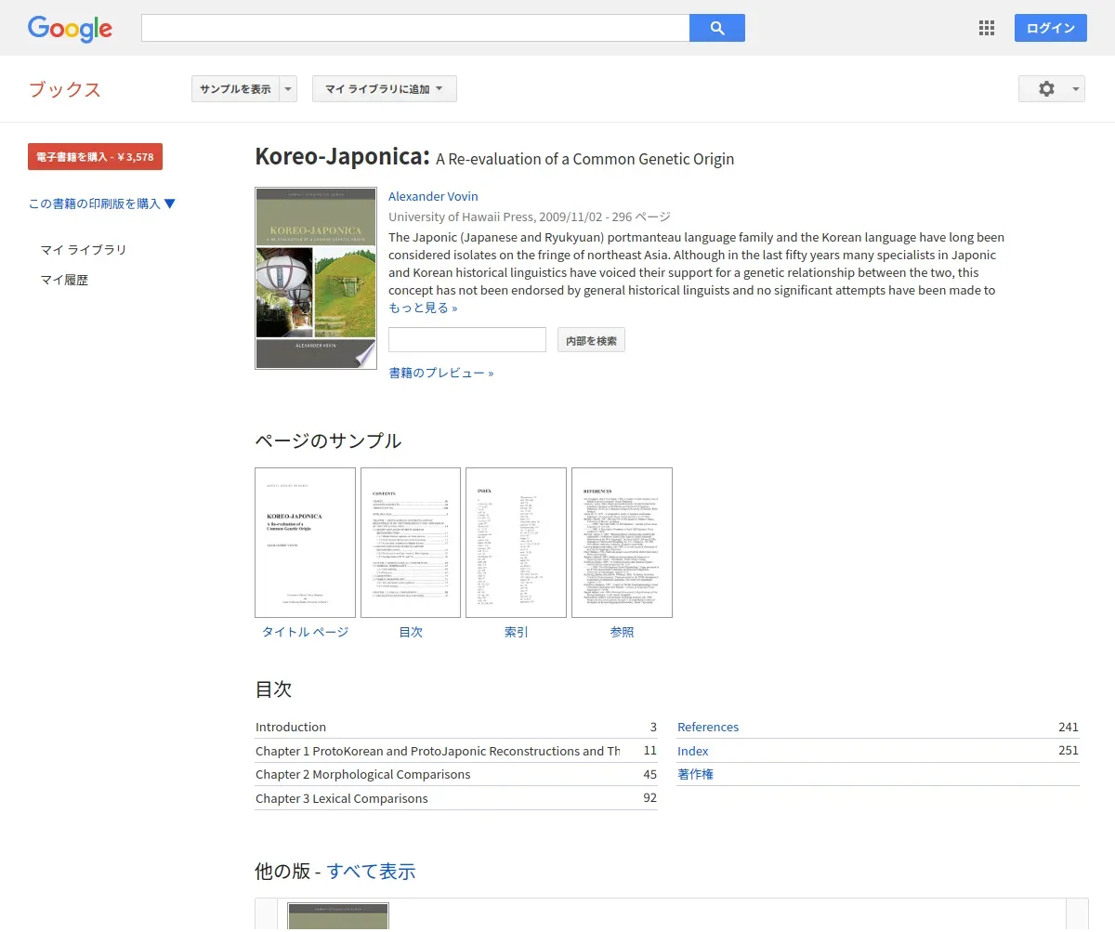
Task: Click the サンプルを表示 button
Action: click(235, 89)
